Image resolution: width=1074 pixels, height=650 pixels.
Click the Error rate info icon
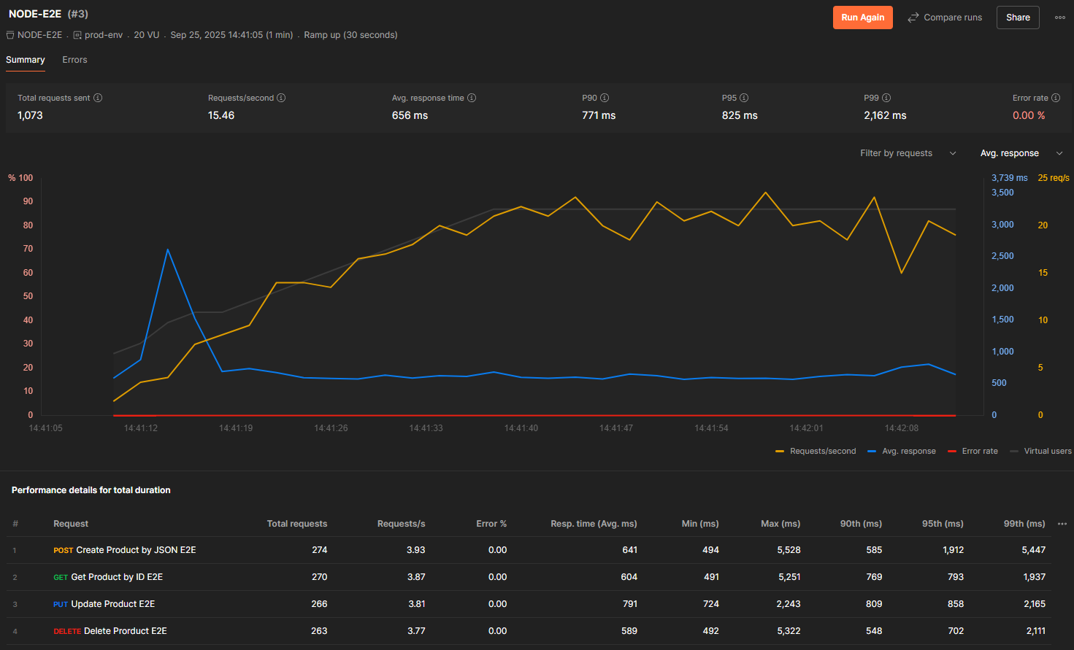pos(1056,98)
